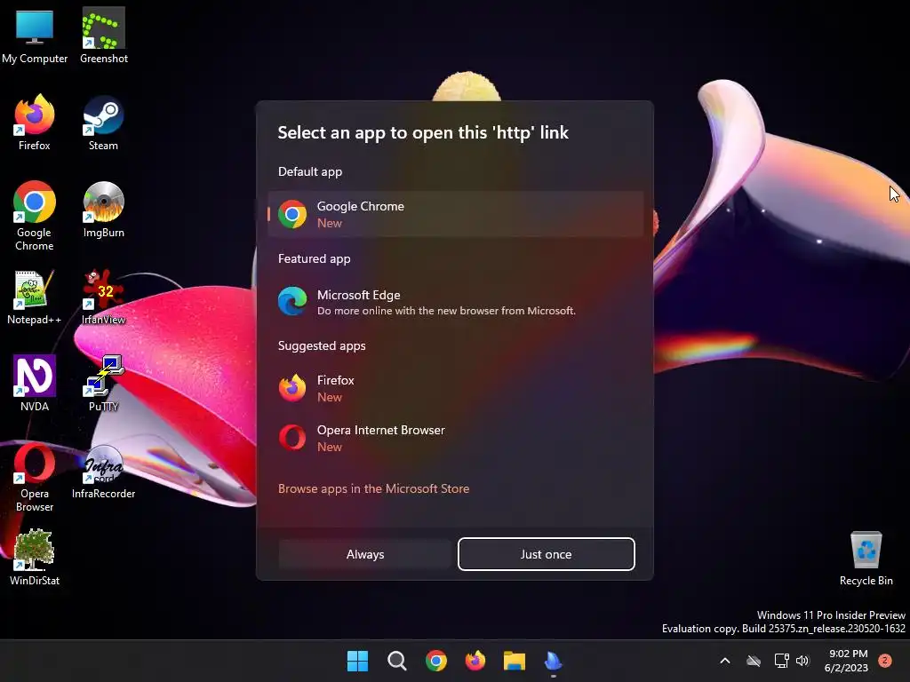Choose Opera Internet Browser from suggested apps

[456, 439]
